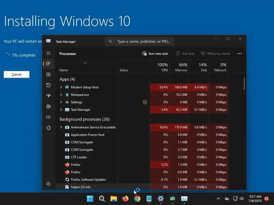Click the Efficiency mode button

click(x=215, y=53)
